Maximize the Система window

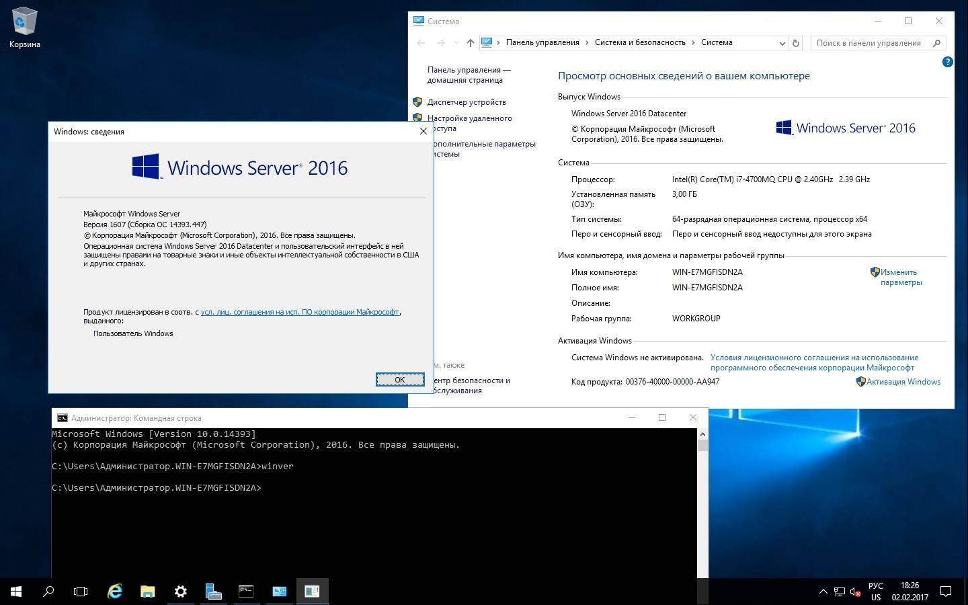pos(908,21)
